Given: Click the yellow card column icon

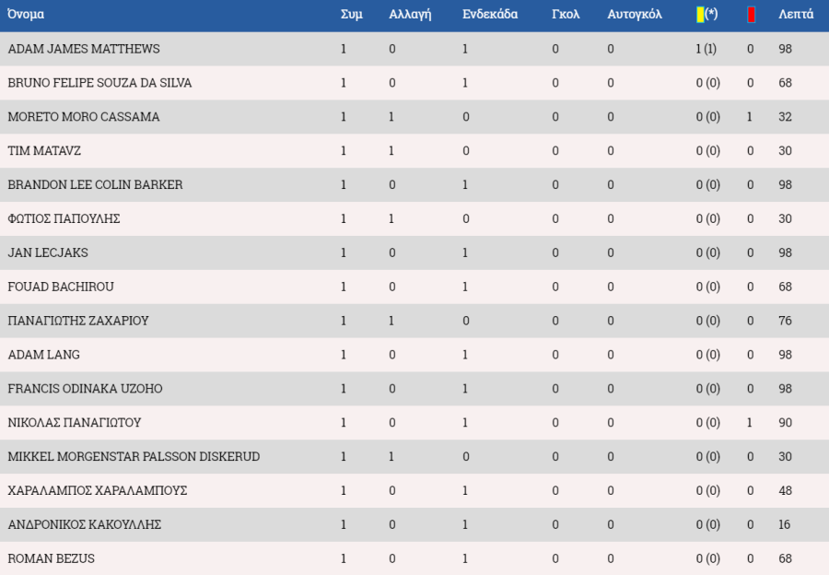Looking at the screenshot, I should [x=700, y=15].
